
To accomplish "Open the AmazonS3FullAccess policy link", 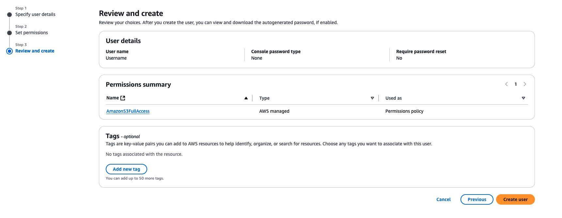I will [x=128, y=111].
